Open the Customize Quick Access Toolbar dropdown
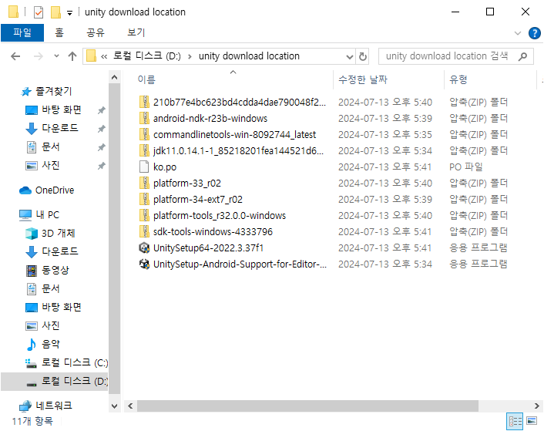The height and width of the screenshot is (431, 544). pyautogui.click(x=70, y=13)
